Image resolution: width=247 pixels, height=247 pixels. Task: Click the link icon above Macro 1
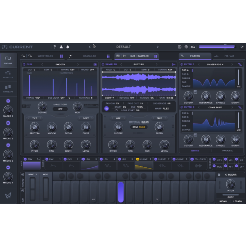(8, 101)
